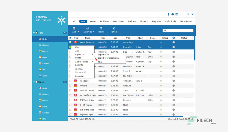Switch to the TV Shows tab

[104, 21]
